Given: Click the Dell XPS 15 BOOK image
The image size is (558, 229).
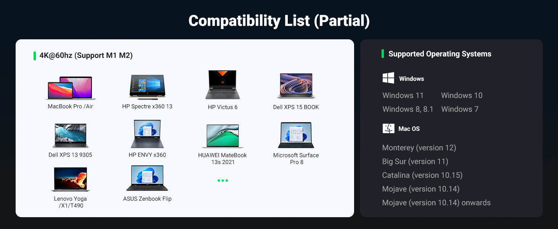Looking at the screenshot, I should coord(296,86).
